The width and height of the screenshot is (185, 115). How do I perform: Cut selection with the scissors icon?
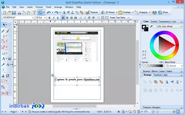19,12
